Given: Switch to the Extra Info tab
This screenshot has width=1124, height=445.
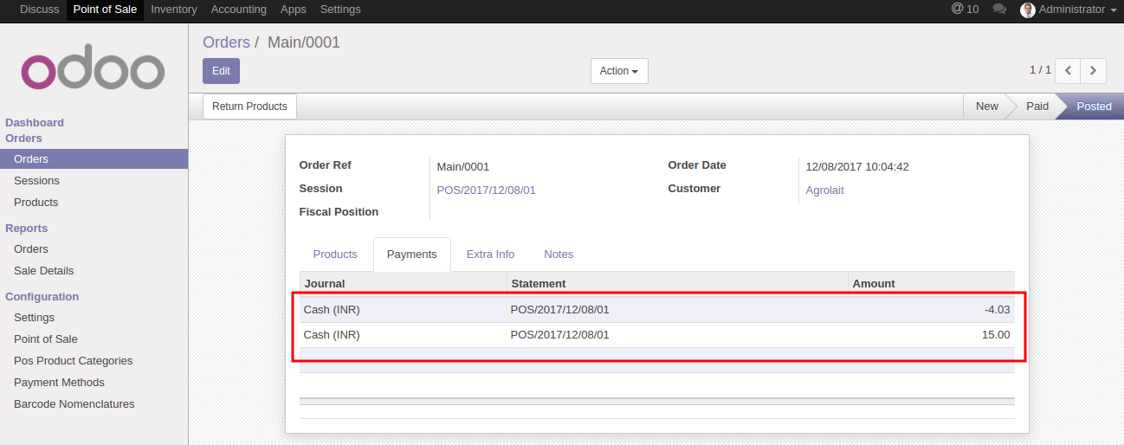Looking at the screenshot, I should tap(490, 254).
